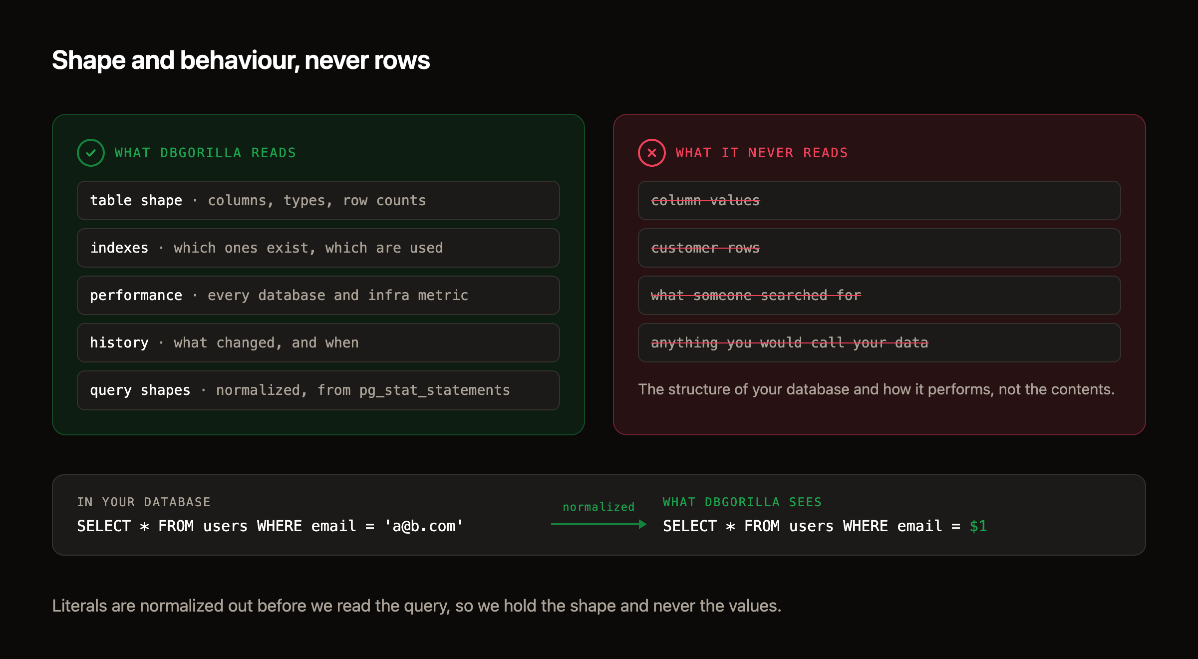
Task: Click the 'history' what changed row
Action: pos(318,343)
